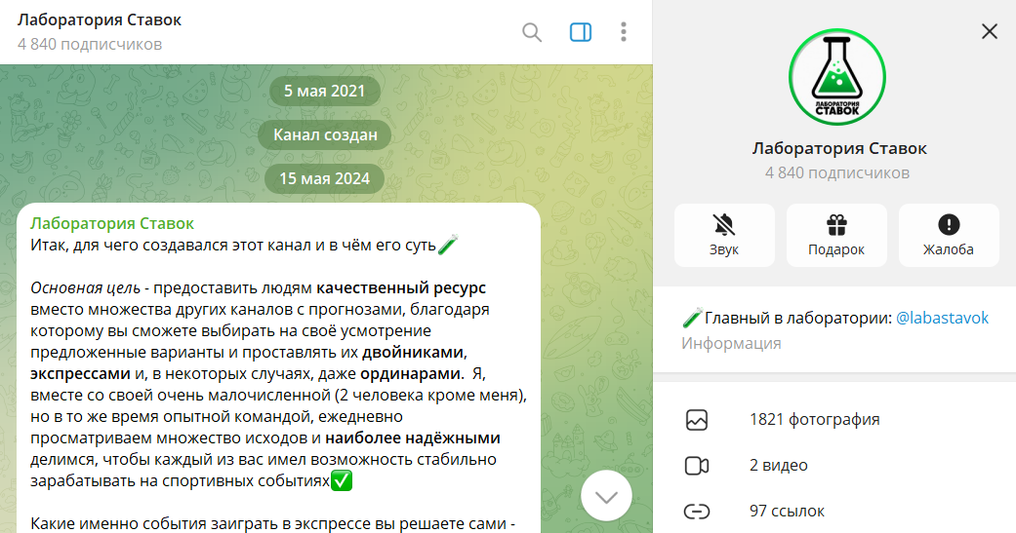
Task: Close the channel info panel
Action: tap(989, 31)
